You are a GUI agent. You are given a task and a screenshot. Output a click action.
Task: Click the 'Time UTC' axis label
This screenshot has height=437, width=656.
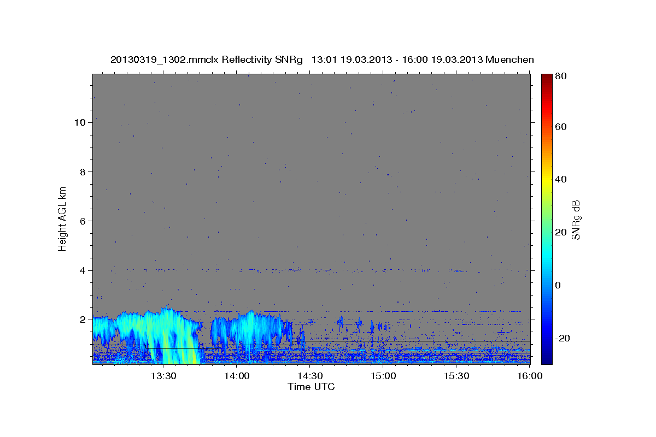click(x=311, y=387)
